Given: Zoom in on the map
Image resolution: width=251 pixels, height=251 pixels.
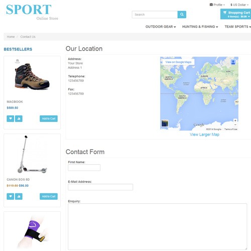Looking at the screenshot, I should pos(235,120).
